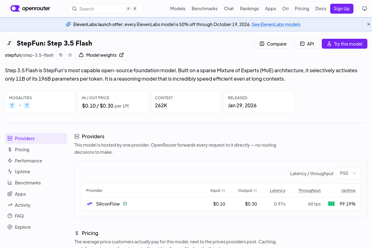Sort providers by the Throughput column
Screen dimensions: 372x248
pyautogui.click(x=309, y=190)
